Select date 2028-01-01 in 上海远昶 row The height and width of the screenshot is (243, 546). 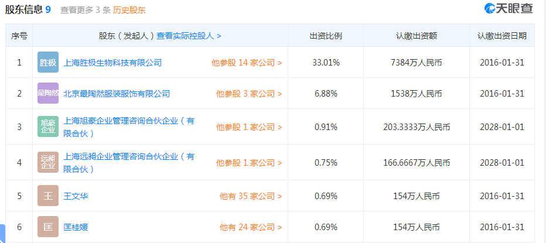(502, 163)
